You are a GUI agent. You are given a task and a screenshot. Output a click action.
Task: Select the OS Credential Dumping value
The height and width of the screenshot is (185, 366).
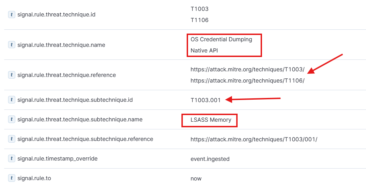[221, 39]
